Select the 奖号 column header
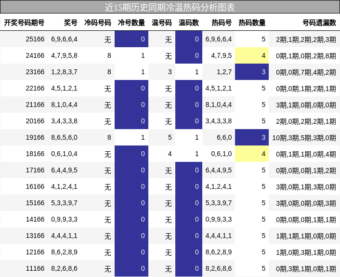The height and width of the screenshot is (277, 340). point(71,23)
